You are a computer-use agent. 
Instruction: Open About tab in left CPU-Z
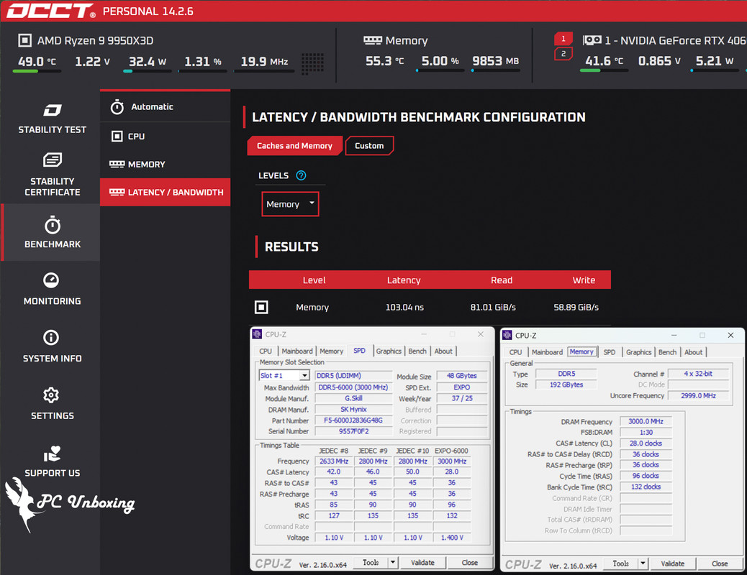tap(443, 351)
